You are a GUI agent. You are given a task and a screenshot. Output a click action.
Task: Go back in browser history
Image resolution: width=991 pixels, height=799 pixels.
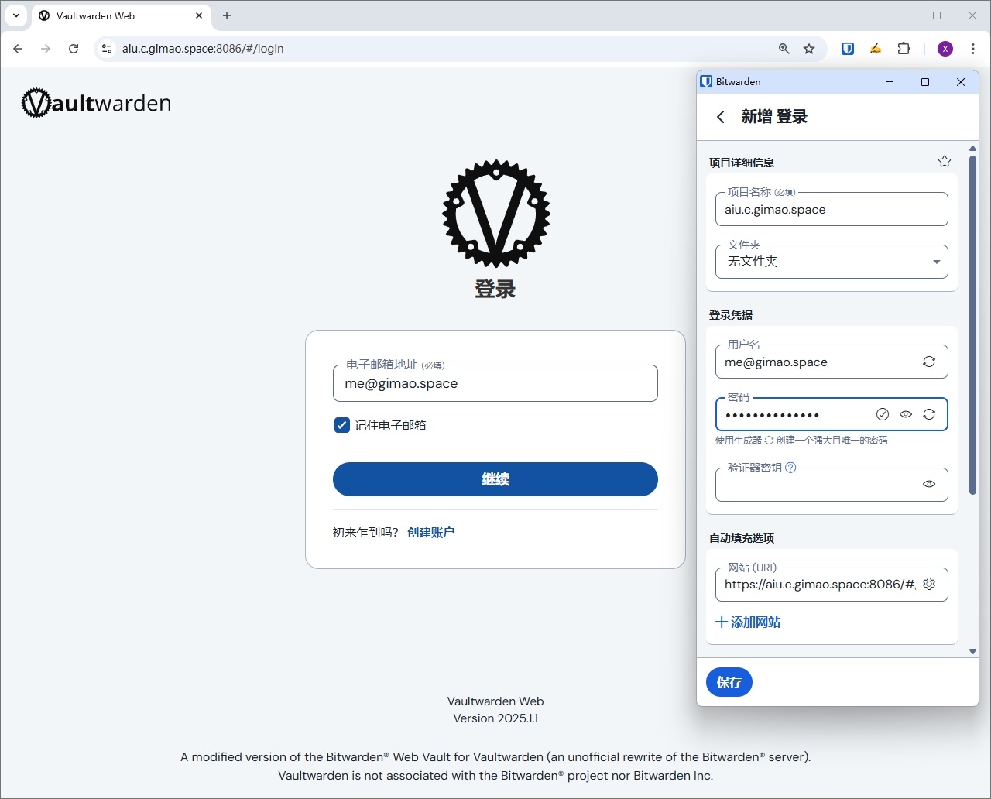[18, 49]
